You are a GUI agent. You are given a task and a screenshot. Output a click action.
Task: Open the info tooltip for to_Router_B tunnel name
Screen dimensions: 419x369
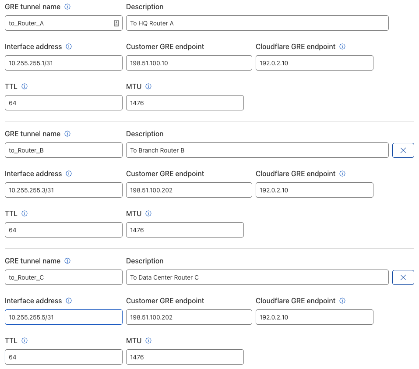(67, 134)
